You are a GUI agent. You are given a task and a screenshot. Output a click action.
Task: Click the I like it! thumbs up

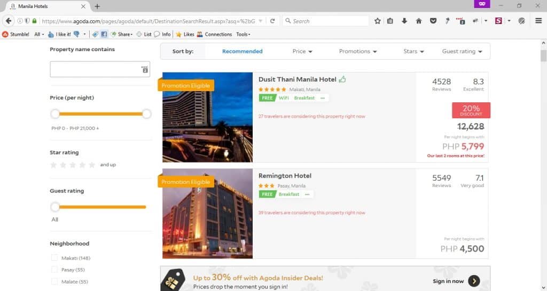(59, 34)
